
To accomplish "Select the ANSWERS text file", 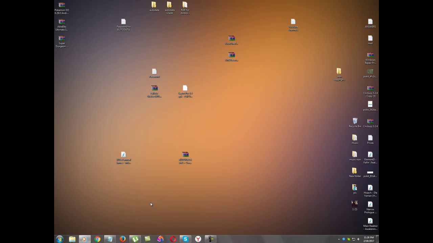I will pos(370,23).
